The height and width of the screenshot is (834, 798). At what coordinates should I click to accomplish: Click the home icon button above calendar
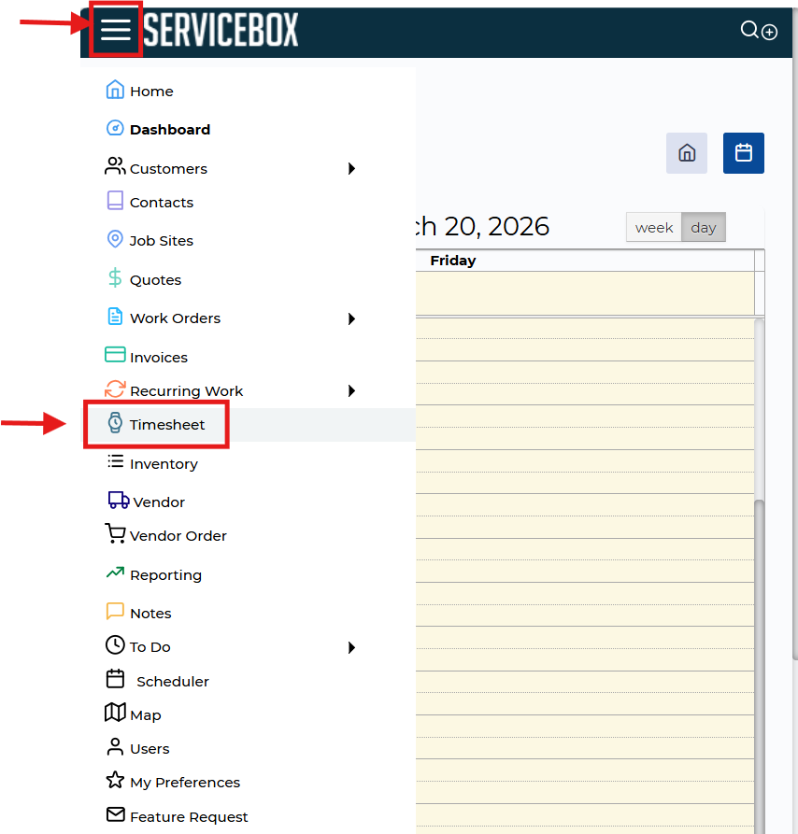click(x=687, y=153)
